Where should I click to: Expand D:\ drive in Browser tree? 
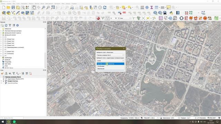click(x=1, y=39)
